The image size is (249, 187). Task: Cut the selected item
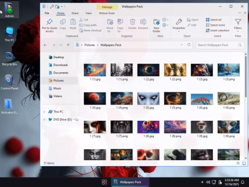pos(84,20)
